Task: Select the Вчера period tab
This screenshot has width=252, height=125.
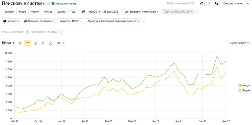Action: 22,12
